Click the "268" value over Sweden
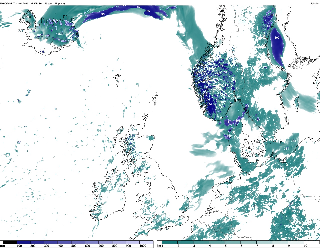 (x=261, y=75)
